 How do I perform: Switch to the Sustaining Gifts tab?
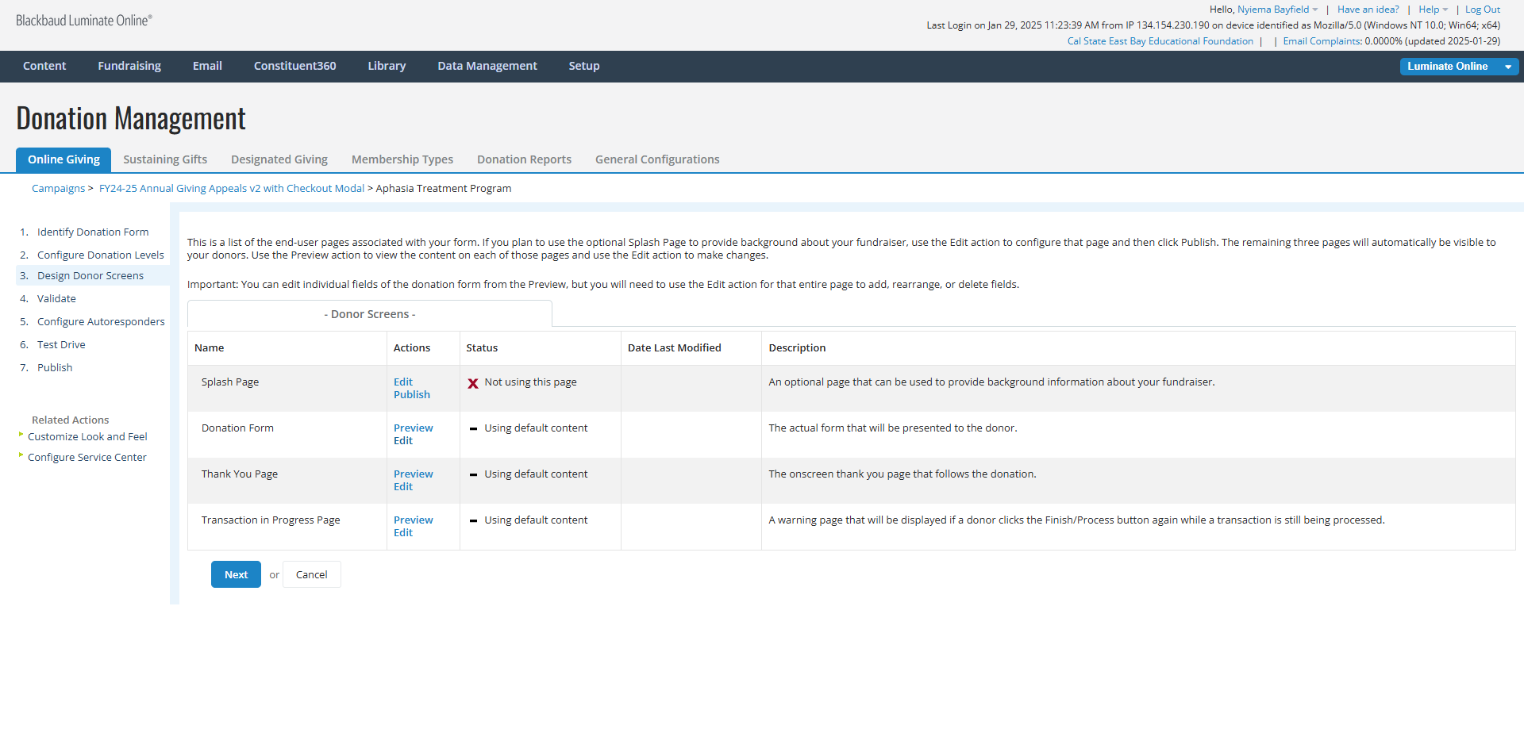(x=165, y=159)
